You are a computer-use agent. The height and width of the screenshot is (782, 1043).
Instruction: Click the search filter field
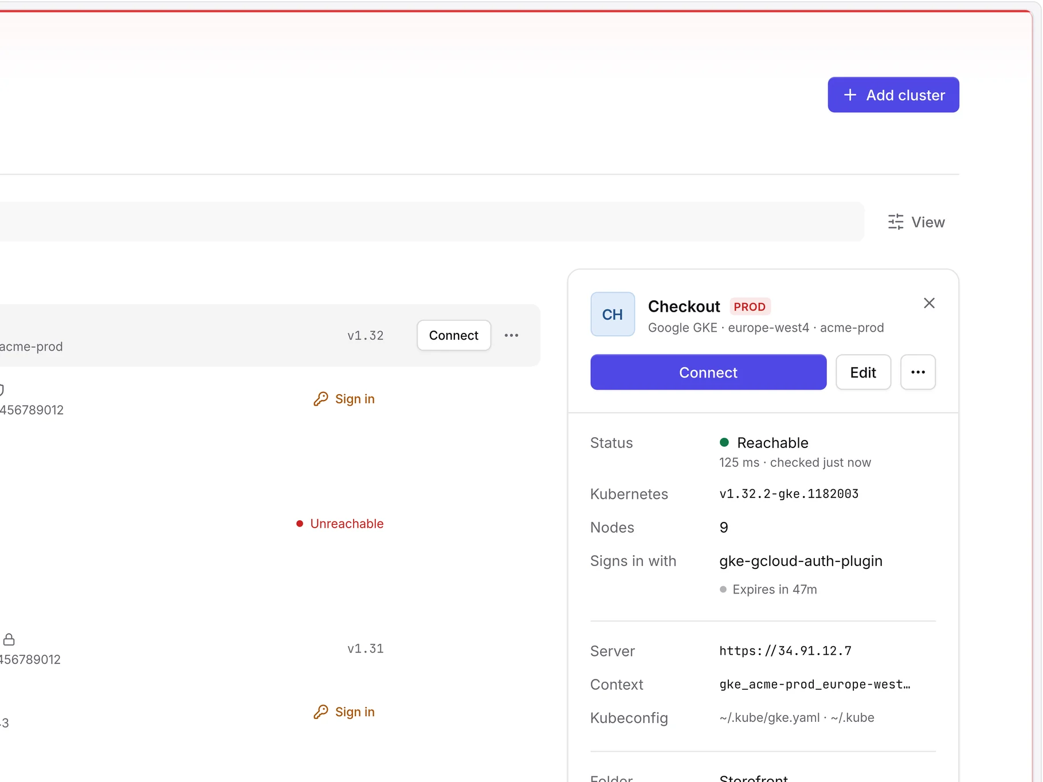pyautogui.click(x=432, y=222)
